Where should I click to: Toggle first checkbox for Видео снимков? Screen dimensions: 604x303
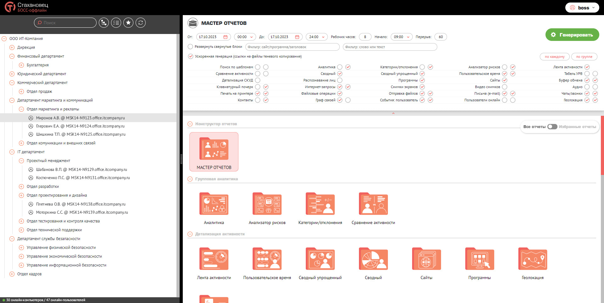click(x=505, y=87)
